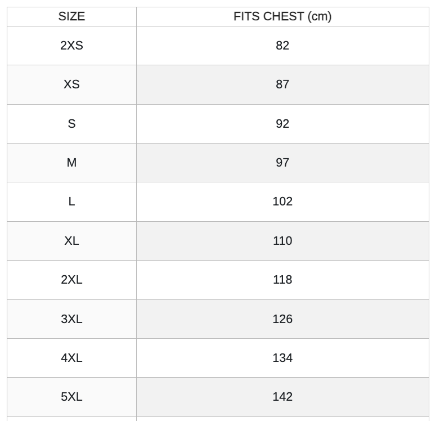Click the FITS CHEST (cm) header

(x=282, y=16)
